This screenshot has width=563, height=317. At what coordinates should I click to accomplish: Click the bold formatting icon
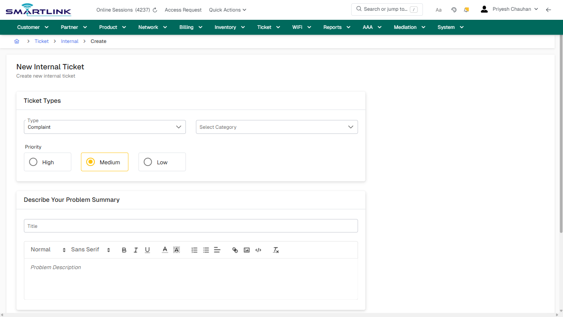point(124,250)
